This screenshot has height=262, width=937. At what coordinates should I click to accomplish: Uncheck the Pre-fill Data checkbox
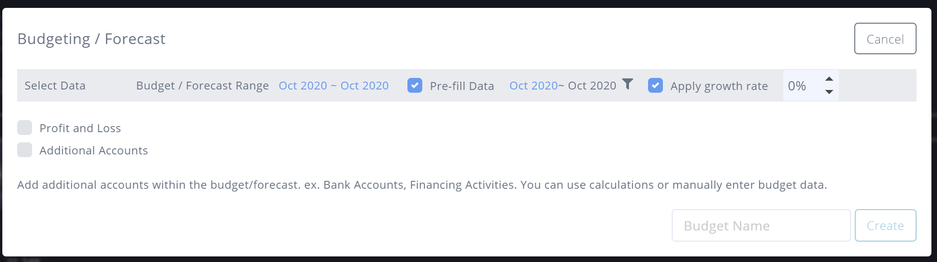pyautogui.click(x=415, y=85)
